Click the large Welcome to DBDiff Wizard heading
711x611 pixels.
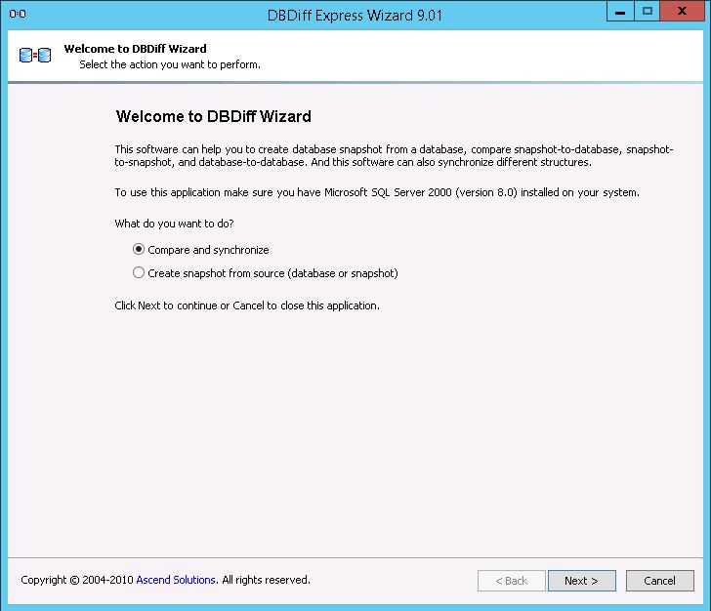[x=213, y=117]
